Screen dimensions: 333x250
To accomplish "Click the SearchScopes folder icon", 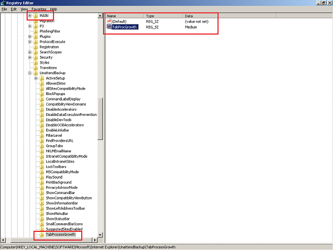I will click(36, 52).
